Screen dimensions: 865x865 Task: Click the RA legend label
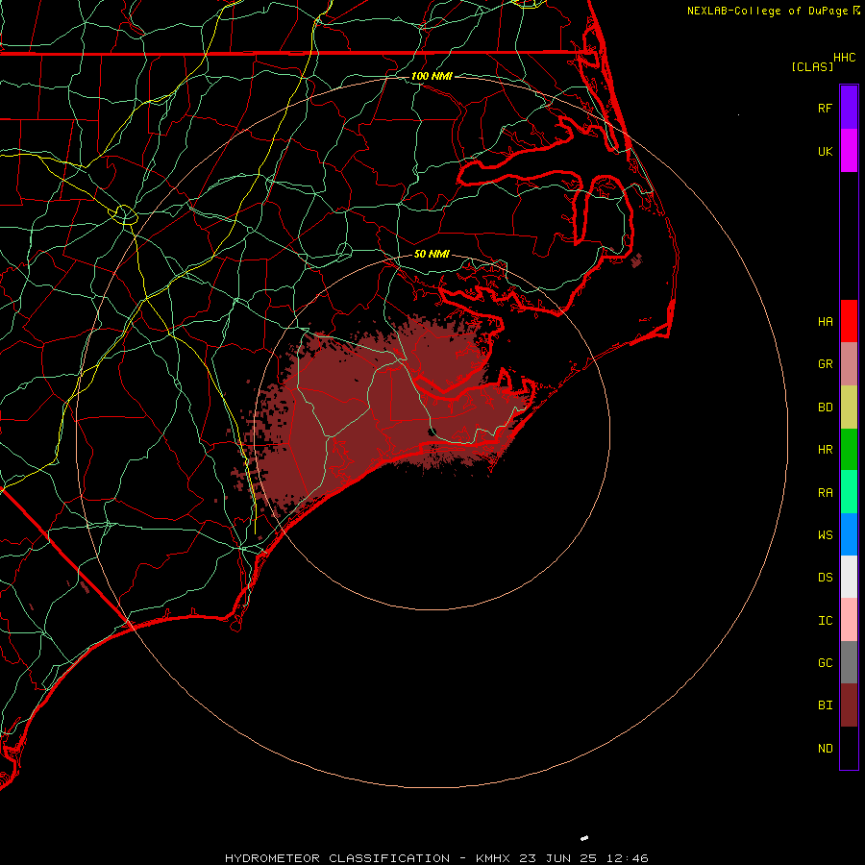pos(825,493)
